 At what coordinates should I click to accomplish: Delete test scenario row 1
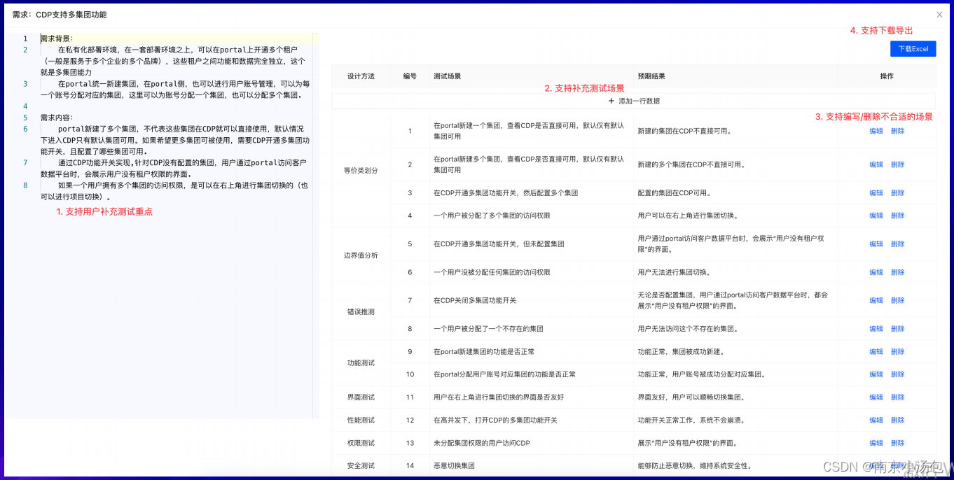[x=897, y=131]
